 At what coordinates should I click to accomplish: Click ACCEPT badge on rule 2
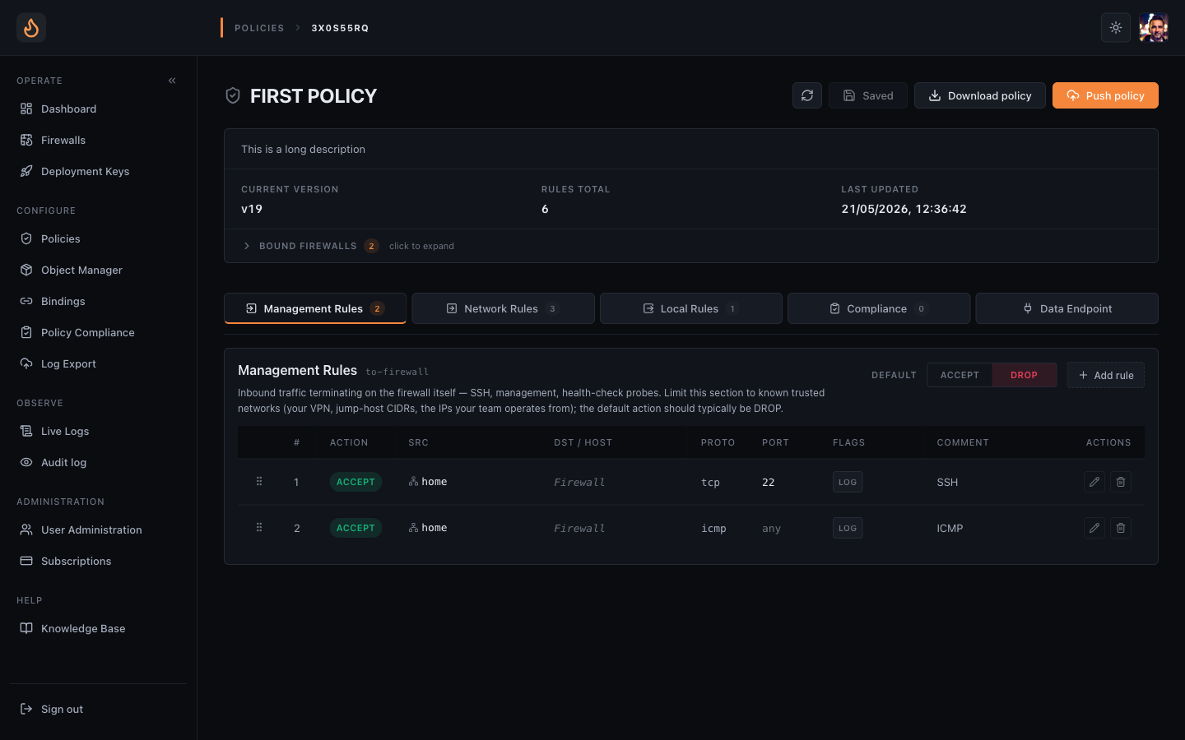[x=355, y=528]
